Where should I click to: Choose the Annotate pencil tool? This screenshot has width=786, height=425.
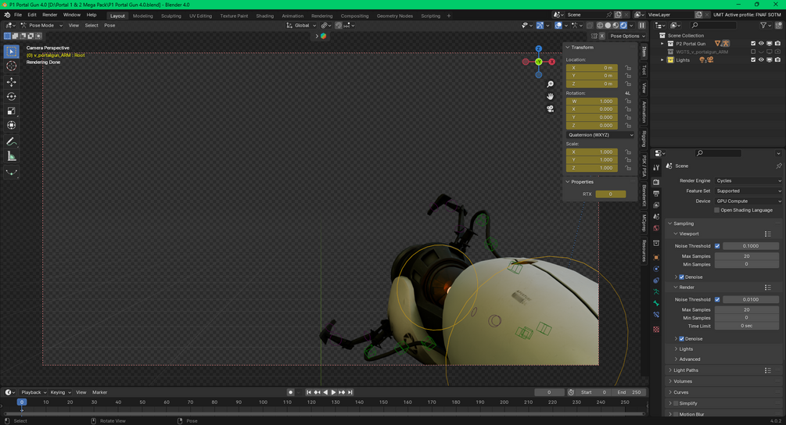pyautogui.click(x=11, y=141)
